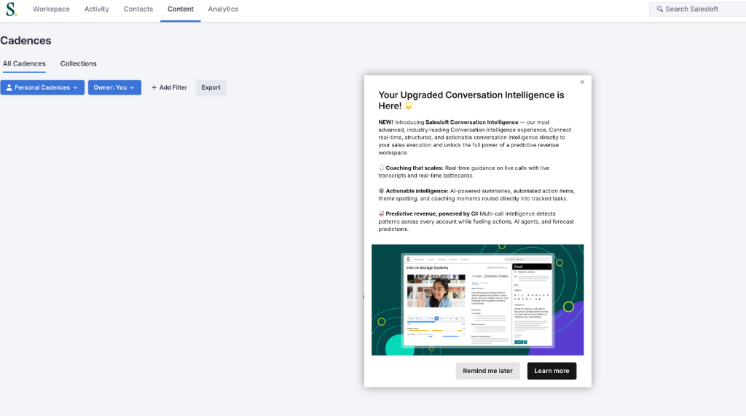The image size is (746, 416).
Task: Switch to the All Cadences tab
Action: (x=24, y=64)
